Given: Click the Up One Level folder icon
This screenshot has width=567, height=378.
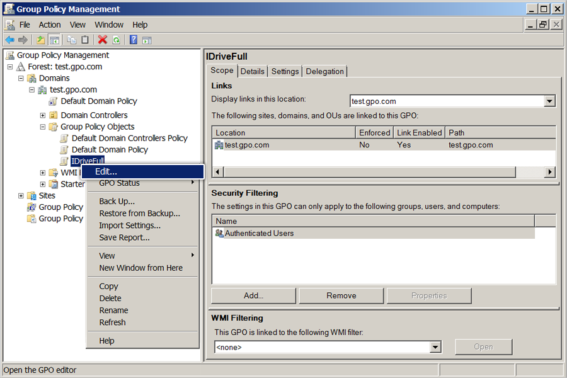Looking at the screenshot, I should [41, 40].
